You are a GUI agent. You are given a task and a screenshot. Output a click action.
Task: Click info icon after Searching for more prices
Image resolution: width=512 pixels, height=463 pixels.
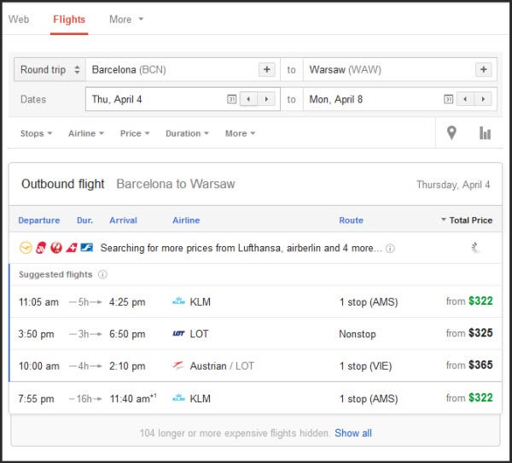[390, 249]
